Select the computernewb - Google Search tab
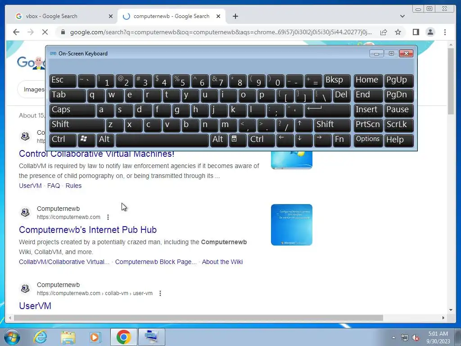Image resolution: width=461 pixels, height=346 pixels. pyautogui.click(x=172, y=16)
